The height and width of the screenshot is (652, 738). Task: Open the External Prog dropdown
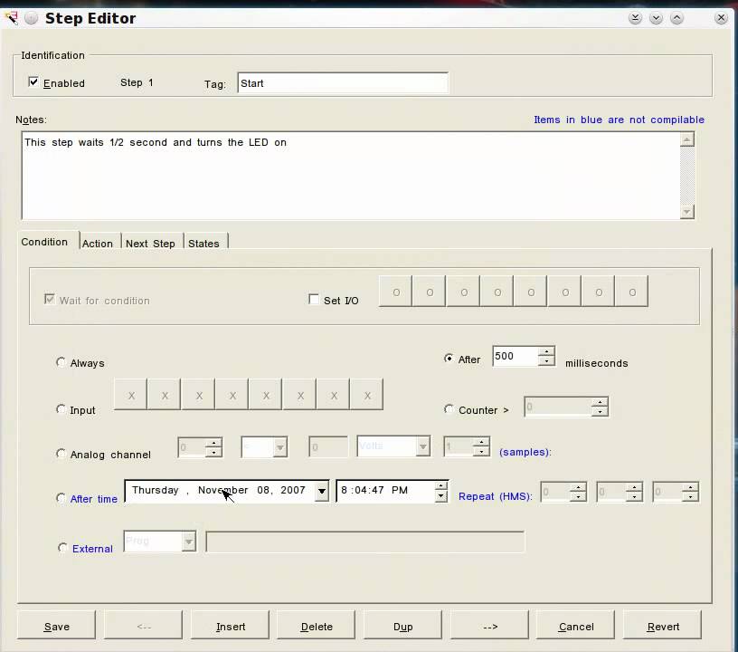pos(188,542)
